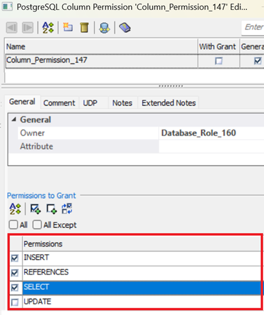Enable the All Except checkbox
This screenshot has width=264, height=315.
point(37,225)
